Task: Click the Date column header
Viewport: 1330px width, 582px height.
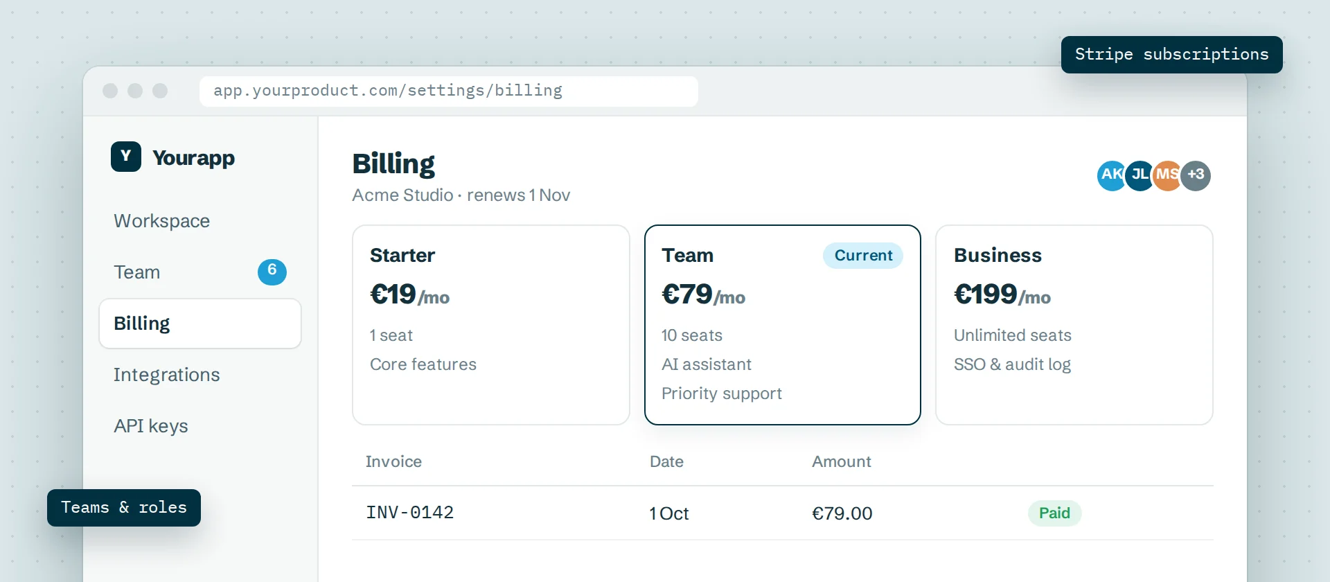Action: (x=666, y=461)
